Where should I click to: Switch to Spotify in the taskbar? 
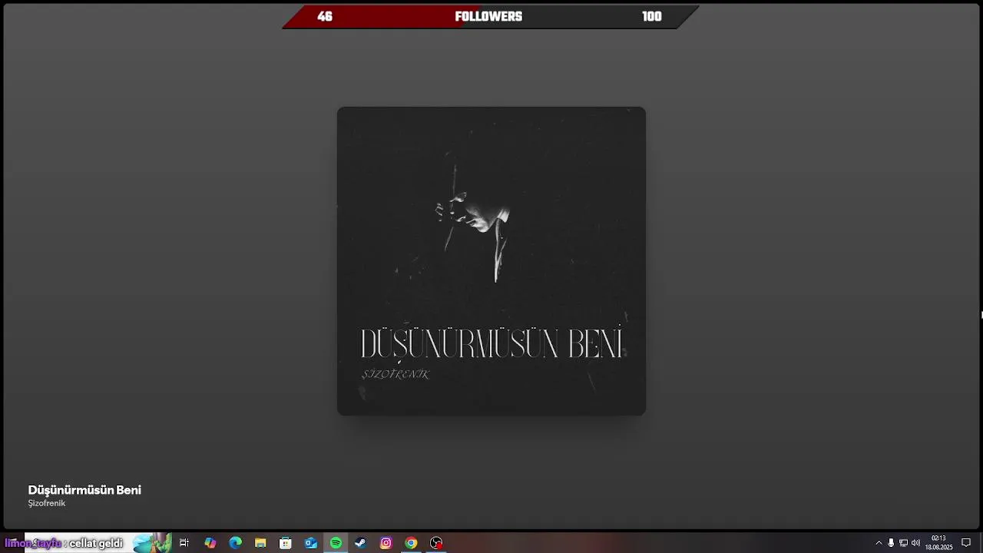[x=336, y=543]
